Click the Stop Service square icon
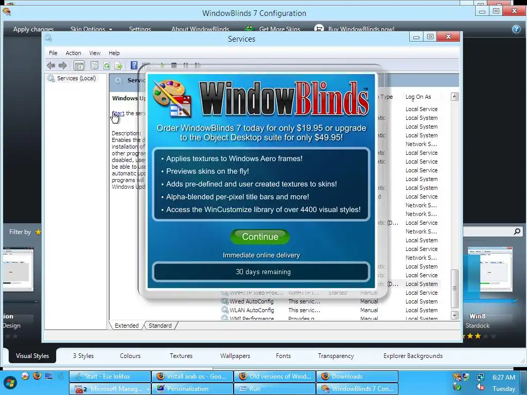Viewport: 527px width, 395px height. 174,65
